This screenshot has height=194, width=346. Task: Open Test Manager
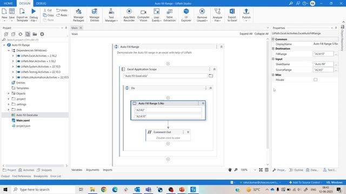pos(111,15)
